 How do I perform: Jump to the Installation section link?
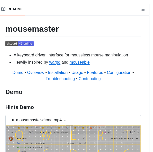pyautogui.click(x=58, y=73)
